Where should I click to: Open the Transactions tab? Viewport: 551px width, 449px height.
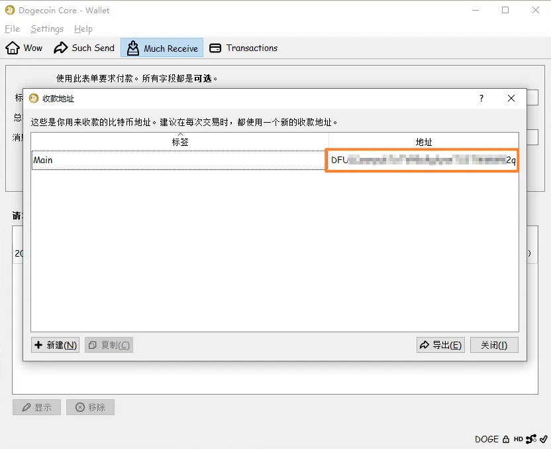click(244, 48)
